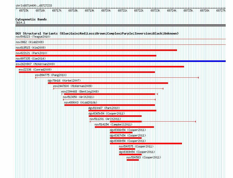Select the esv2620907 red loss bar

tap(100, 67)
